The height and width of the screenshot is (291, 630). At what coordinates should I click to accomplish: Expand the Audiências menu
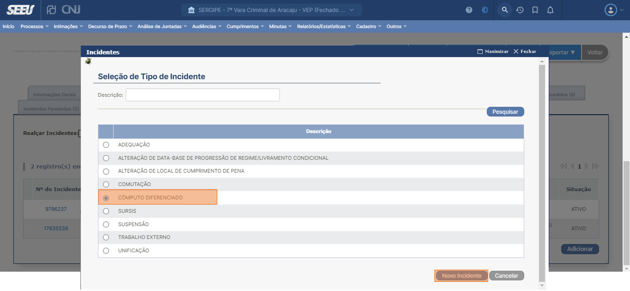click(207, 26)
